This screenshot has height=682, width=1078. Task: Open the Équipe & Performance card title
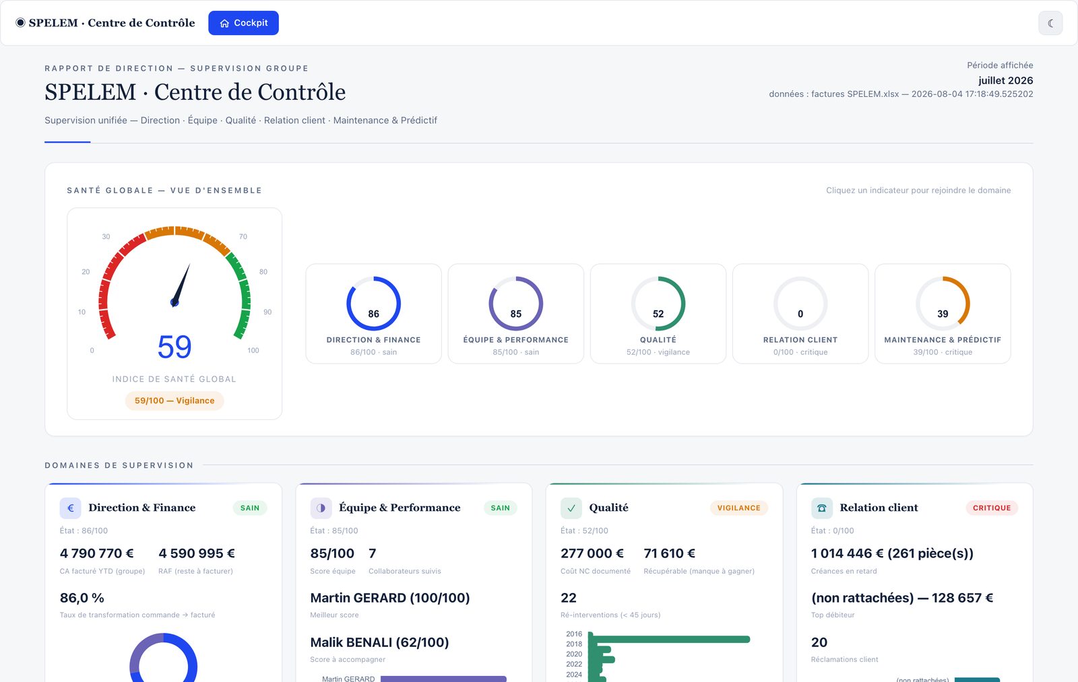click(x=400, y=508)
